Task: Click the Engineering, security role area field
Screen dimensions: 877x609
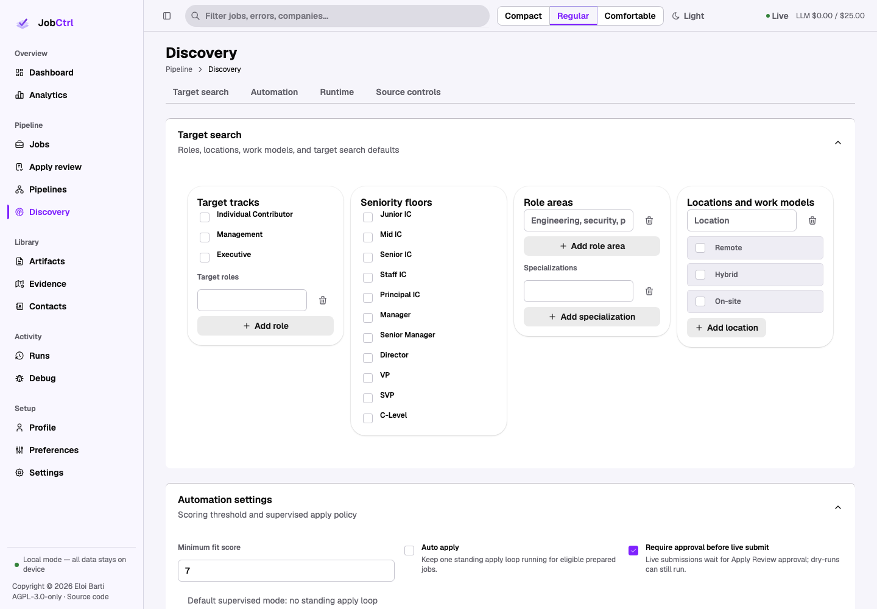Action: 579,220
